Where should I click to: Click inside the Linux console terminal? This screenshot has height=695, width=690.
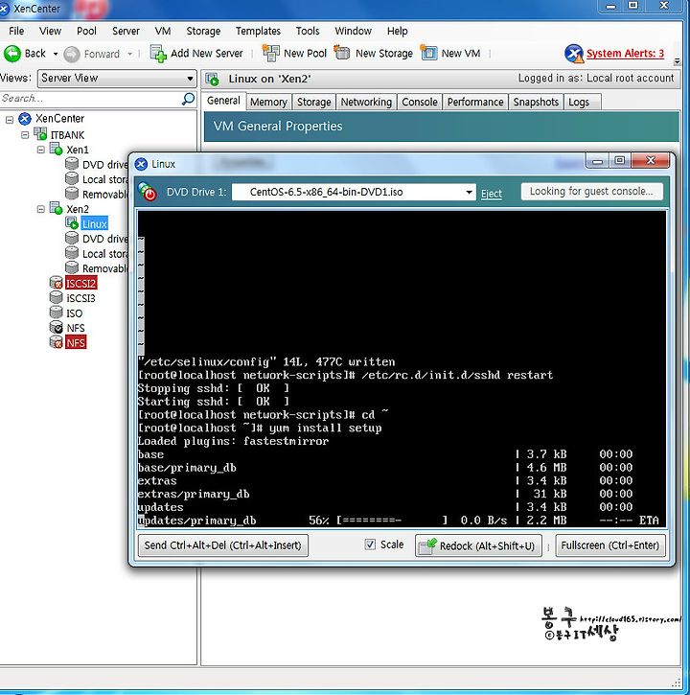tap(402, 369)
